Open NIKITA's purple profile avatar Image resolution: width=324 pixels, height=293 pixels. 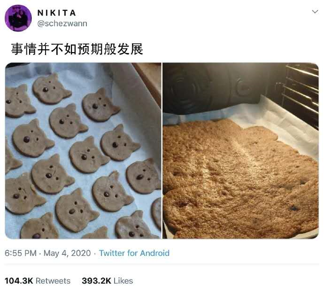point(18,18)
